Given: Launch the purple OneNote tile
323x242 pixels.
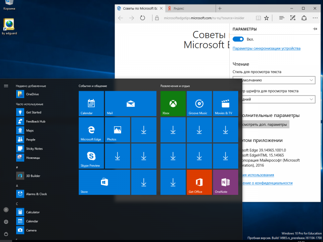Looking at the screenshot, I should 226,182.
